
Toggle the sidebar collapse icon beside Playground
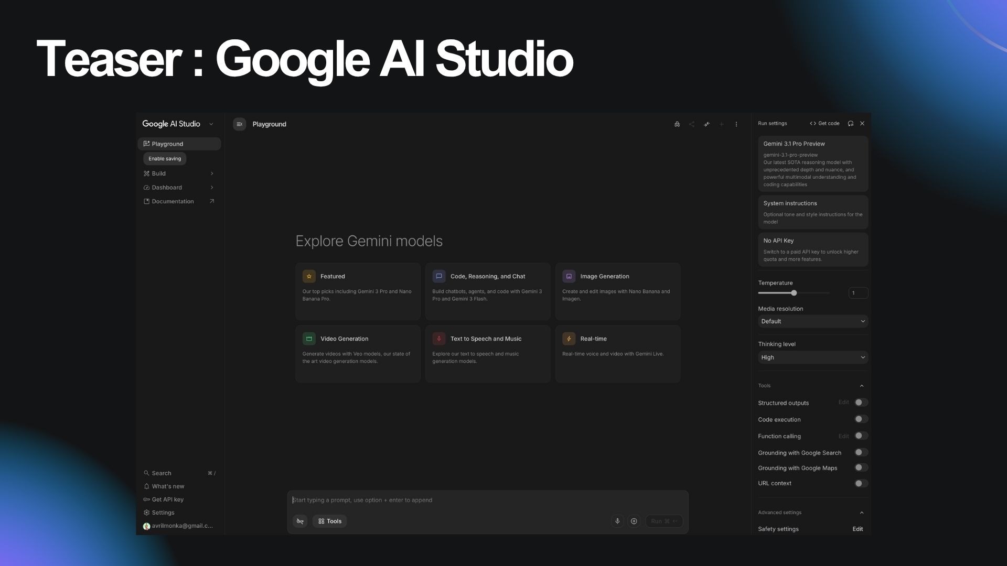pos(239,124)
